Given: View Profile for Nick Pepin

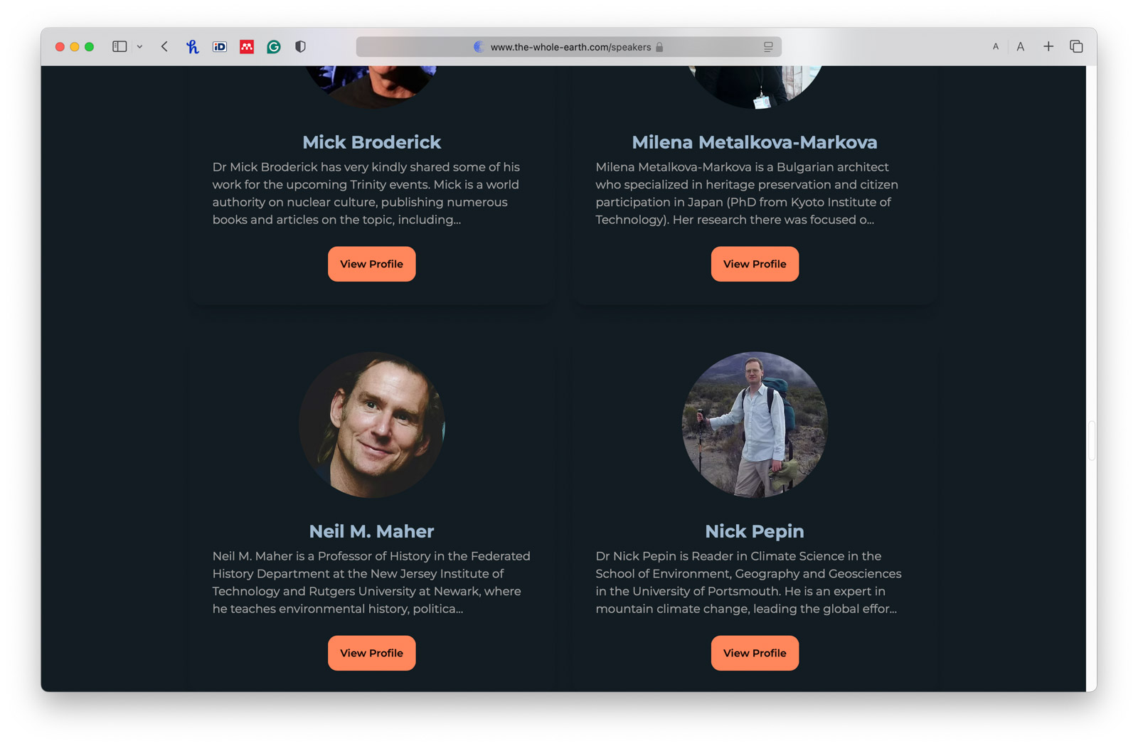Looking at the screenshot, I should (x=755, y=653).
